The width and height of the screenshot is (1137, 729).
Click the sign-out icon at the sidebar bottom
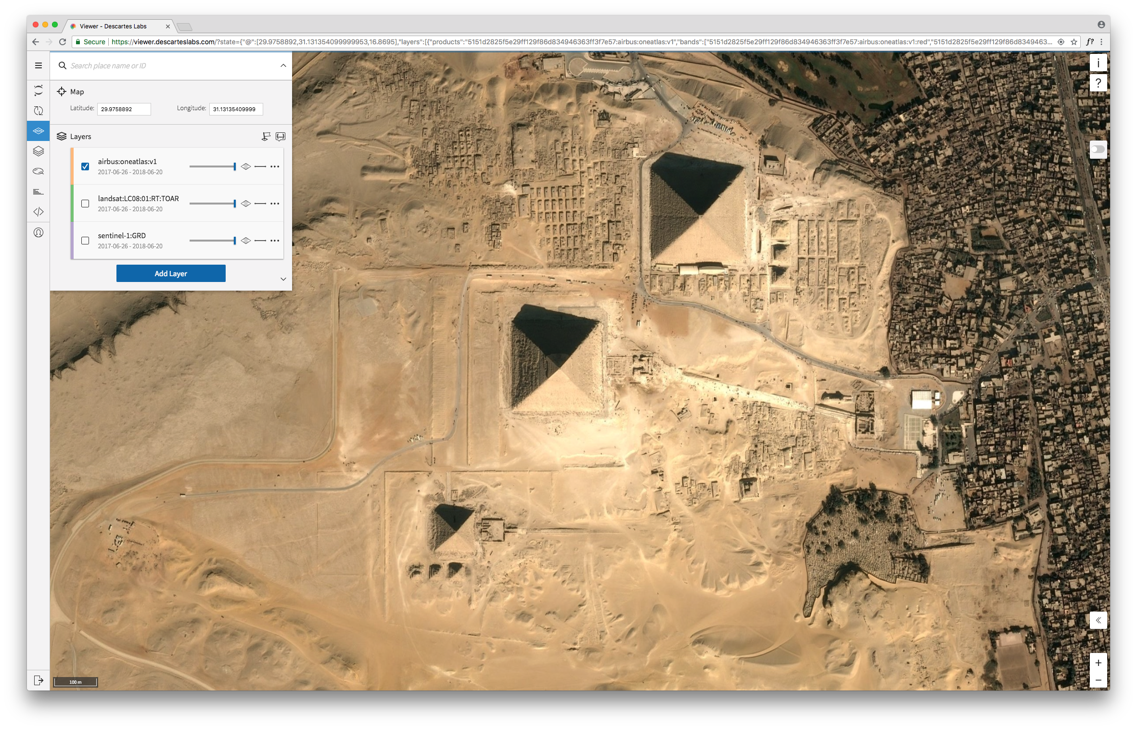pyautogui.click(x=38, y=680)
